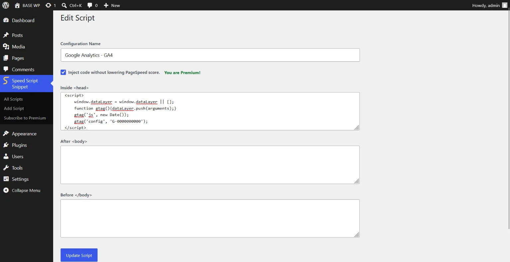Select Pages in the sidebar
Image resolution: width=510 pixels, height=262 pixels.
(27, 58)
